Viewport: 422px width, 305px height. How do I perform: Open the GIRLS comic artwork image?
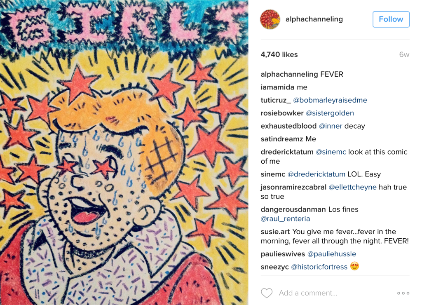[x=124, y=152]
